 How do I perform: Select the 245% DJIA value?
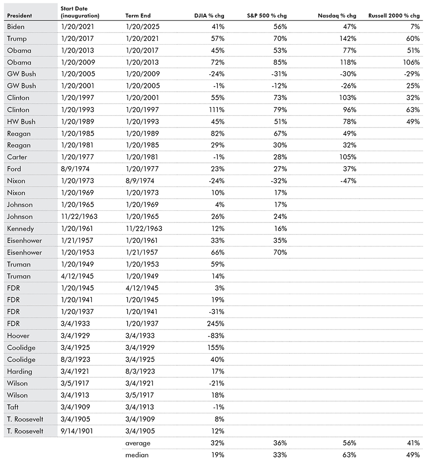coord(216,324)
